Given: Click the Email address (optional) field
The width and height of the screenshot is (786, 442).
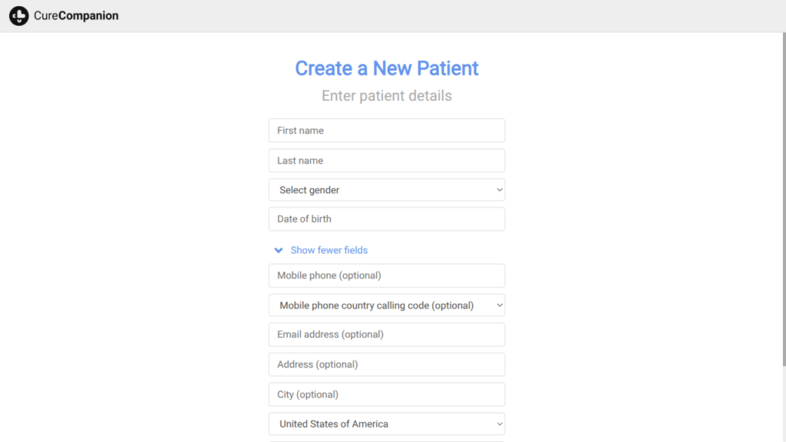Looking at the screenshot, I should [x=387, y=335].
